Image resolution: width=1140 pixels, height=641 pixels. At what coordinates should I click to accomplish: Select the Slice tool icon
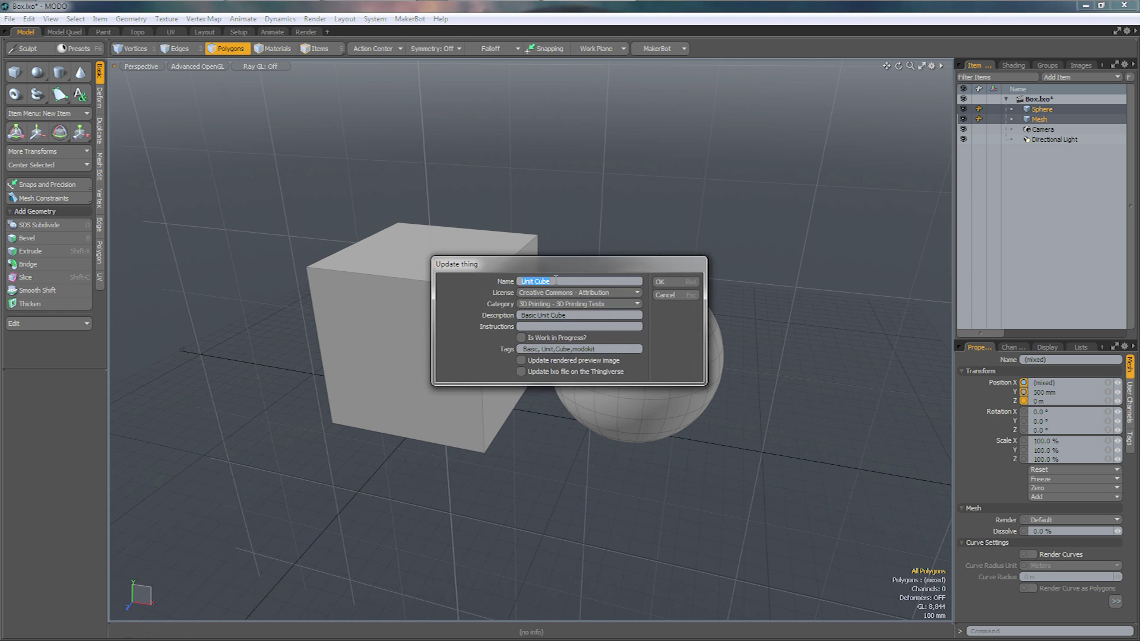(x=12, y=277)
